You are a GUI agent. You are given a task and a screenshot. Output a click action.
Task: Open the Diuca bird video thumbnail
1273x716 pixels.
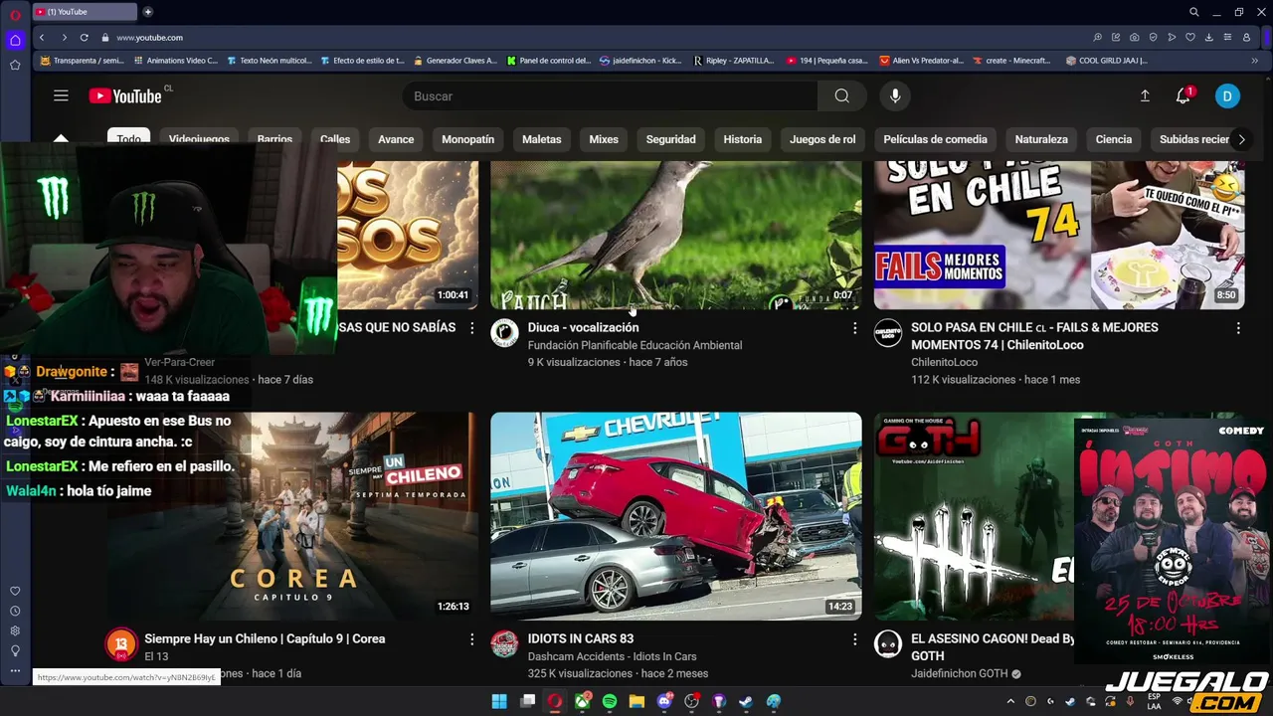point(676,235)
